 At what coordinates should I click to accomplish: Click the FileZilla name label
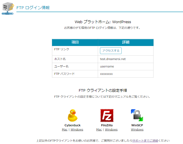click(107, 125)
